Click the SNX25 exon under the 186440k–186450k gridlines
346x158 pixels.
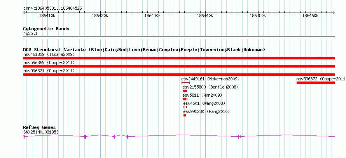pos(238,137)
